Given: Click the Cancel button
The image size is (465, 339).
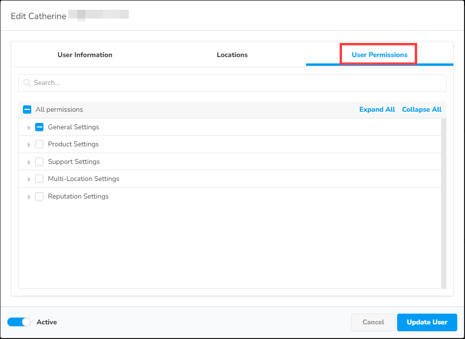Looking at the screenshot, I should (x=373, y=322).
